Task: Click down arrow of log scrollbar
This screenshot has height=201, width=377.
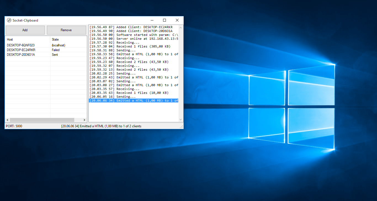Action: [181, 120]
